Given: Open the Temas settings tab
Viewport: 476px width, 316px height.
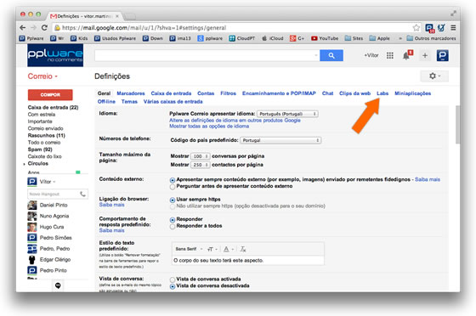Looking at the screenshot, I should (x=129, y=102).
